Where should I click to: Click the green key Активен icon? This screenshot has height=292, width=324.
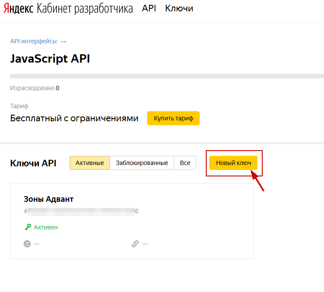[x=28, y=227]
